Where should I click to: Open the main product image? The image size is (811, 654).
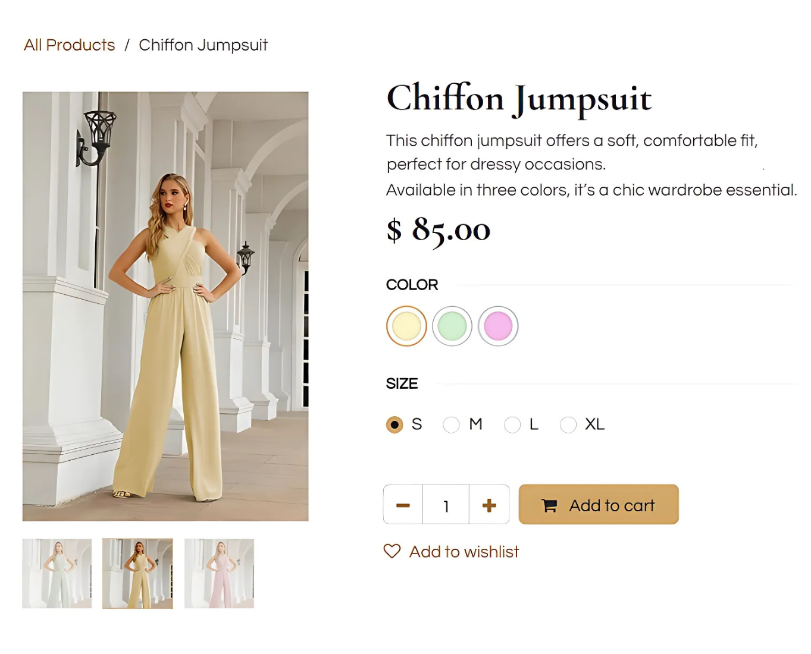click(165, 306)
